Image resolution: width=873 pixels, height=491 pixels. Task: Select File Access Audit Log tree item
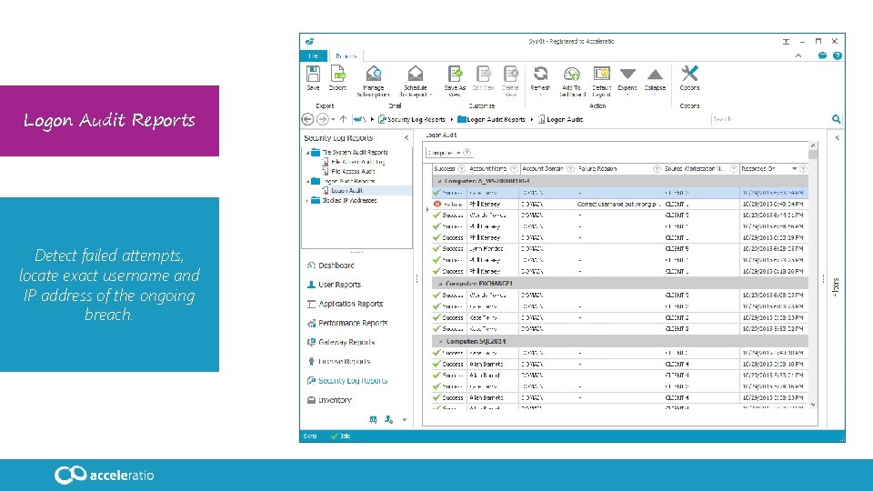tap(358, 162)
